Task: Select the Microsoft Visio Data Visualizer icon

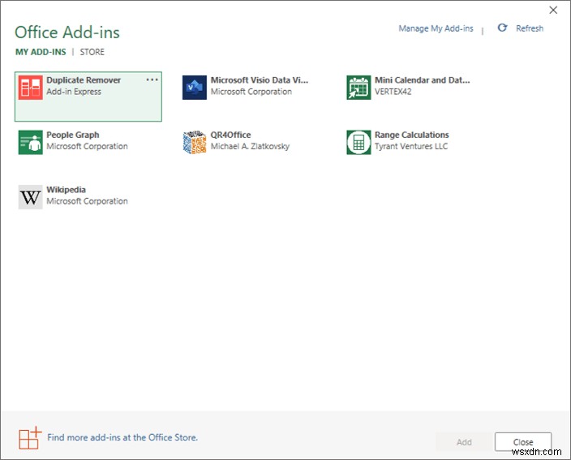Action: [x=195, y=88]
